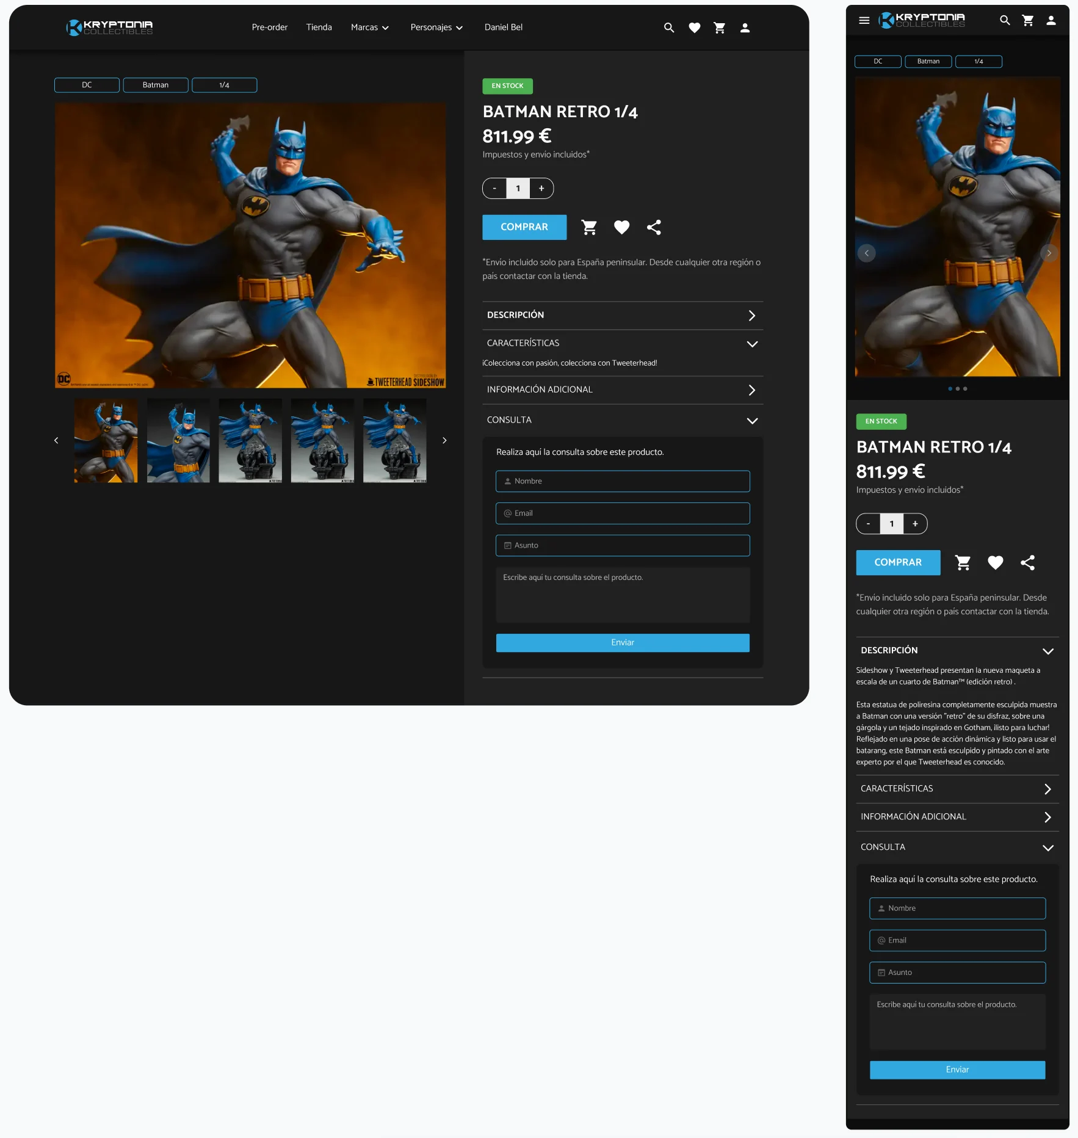This screenshot has height=1138, width=1078.
Task: Expand INFORMACIÓN ADICIONAL in mobile view
Action: pyautogui.click(x=957, y=817)
